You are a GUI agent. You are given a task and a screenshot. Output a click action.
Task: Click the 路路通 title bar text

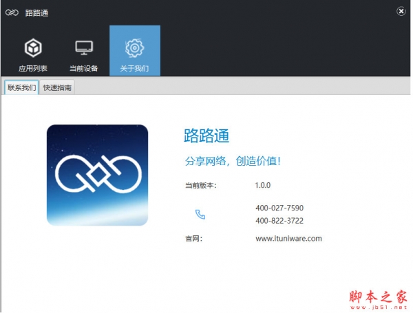[36, 13]
